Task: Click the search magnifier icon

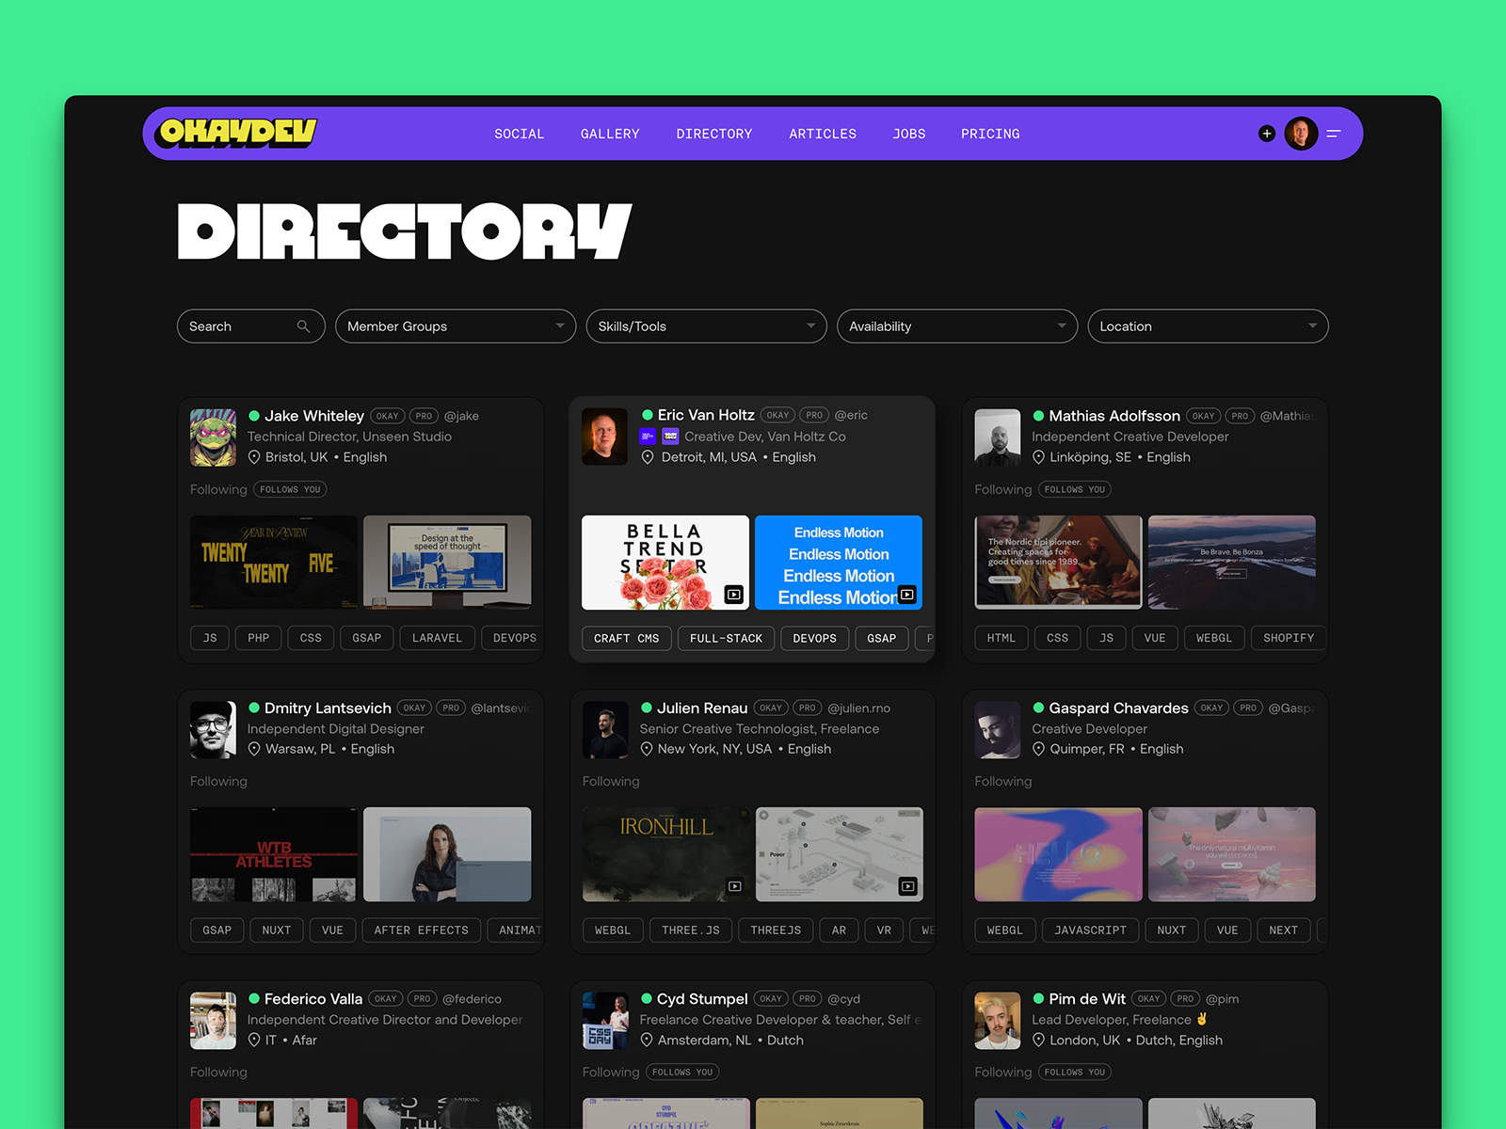Action: [x=303, y=326]
